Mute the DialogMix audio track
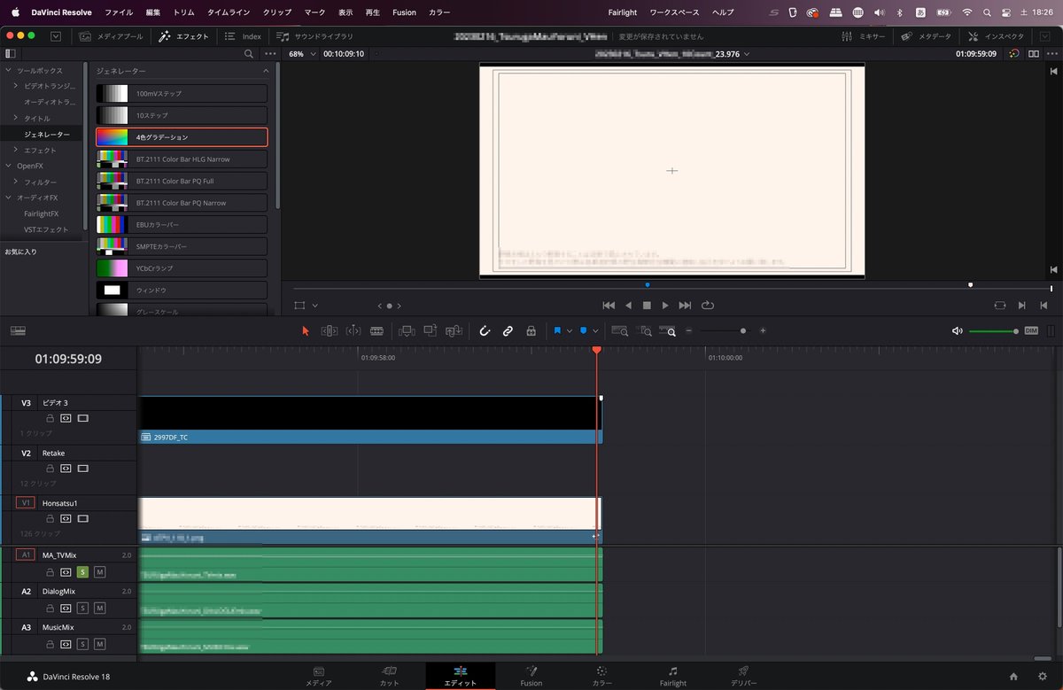The height and width of the screenshot is (690, 1063). [x=99, y=608]
